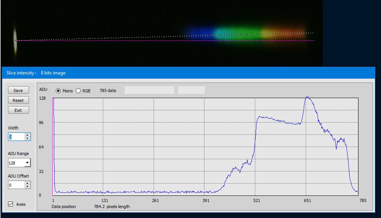381x218 pixels.
Task: Click the '785 data' text
Action: [x=108, y=90]
